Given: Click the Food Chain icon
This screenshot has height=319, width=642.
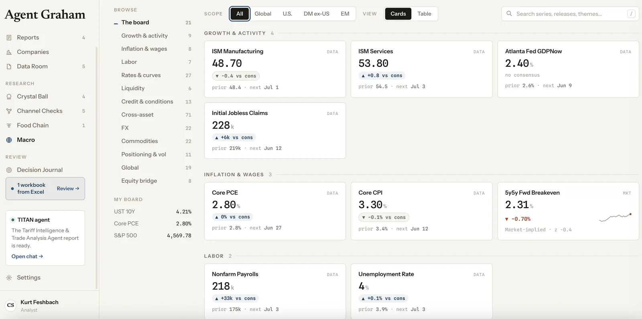Looking at the screenshot, I should pos(9,125).
